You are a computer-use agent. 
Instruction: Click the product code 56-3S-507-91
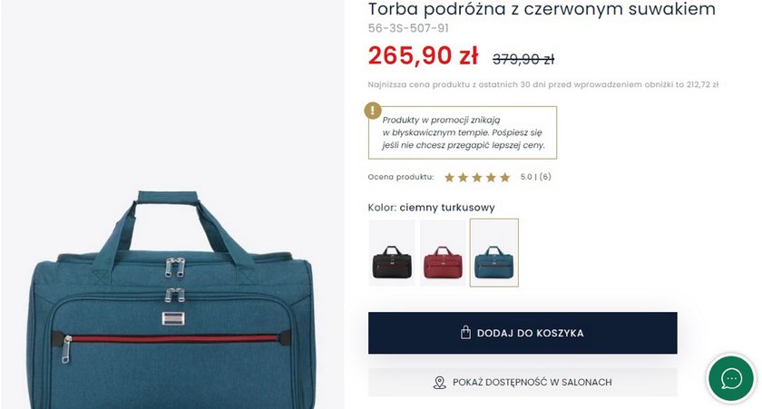408,28
